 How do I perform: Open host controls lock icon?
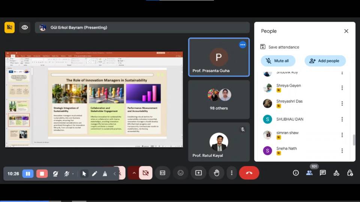coord(350,173)
